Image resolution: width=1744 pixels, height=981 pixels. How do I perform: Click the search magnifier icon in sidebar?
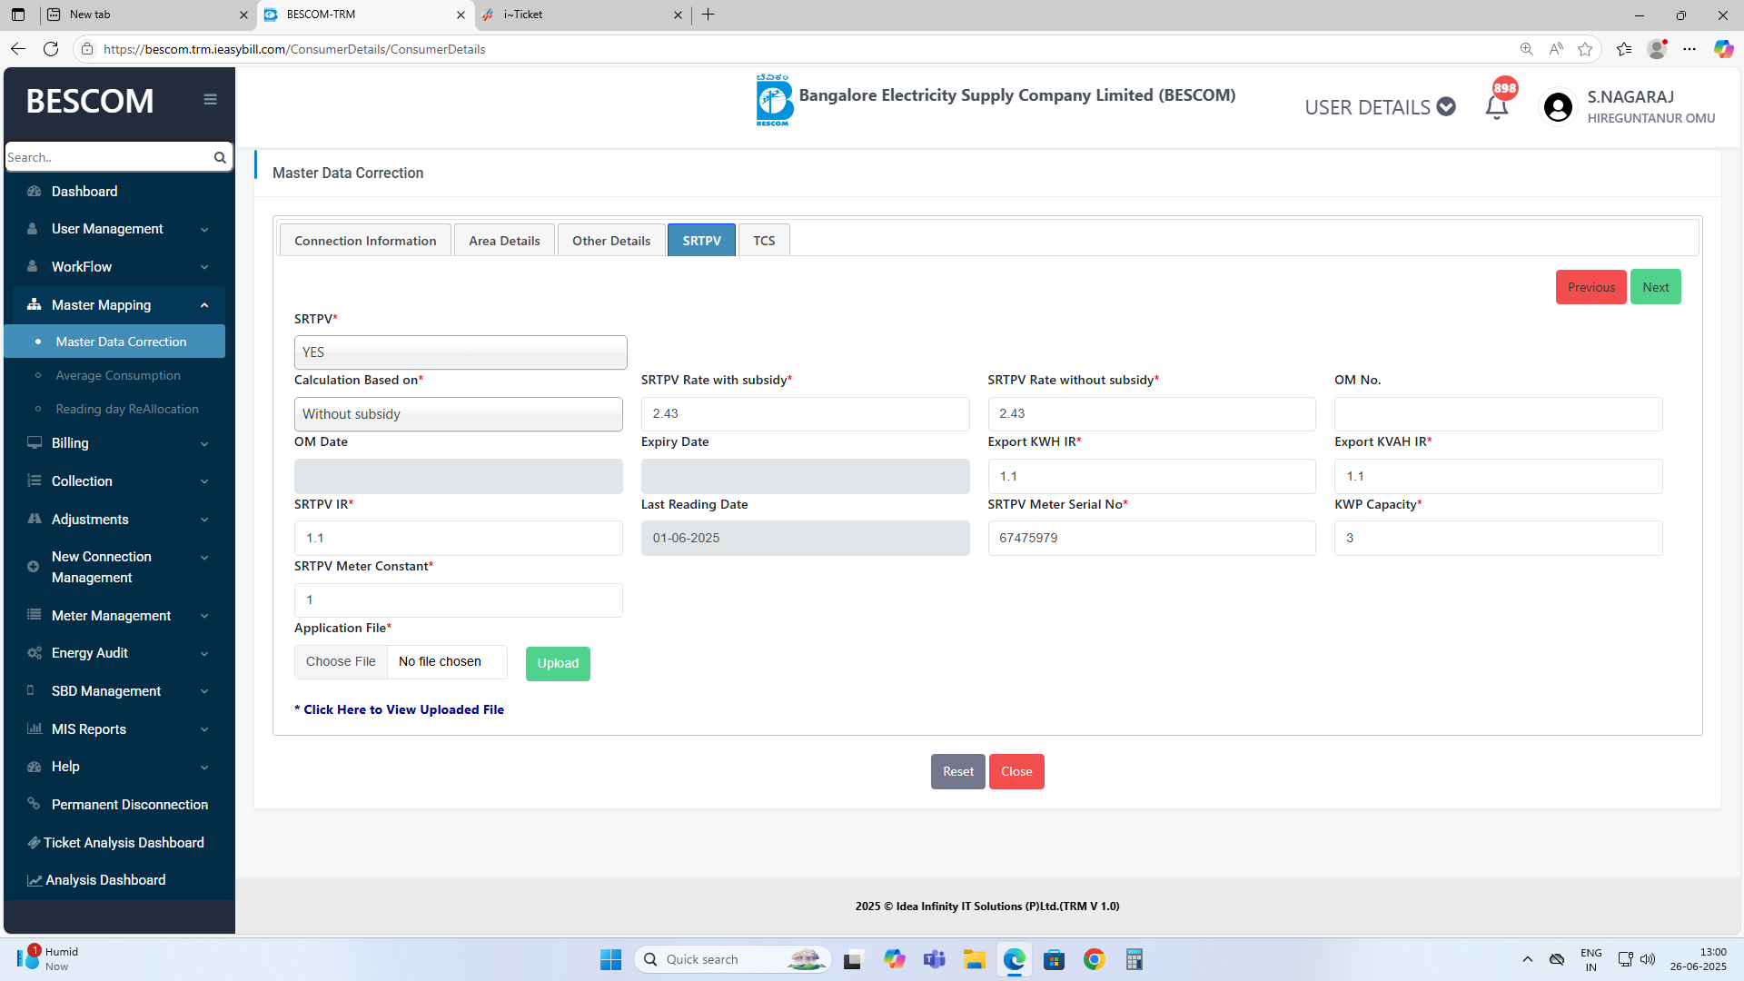click(220, 157)
